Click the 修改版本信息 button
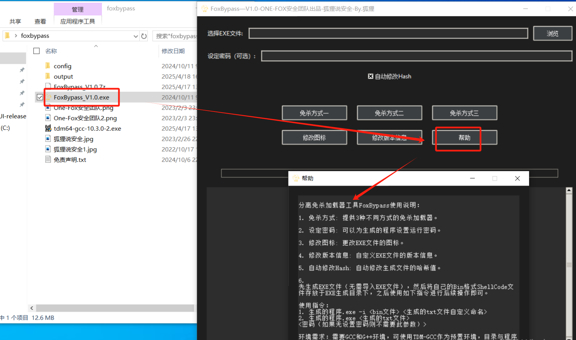Viewport: 576px width, 340px height. pos(389,137)
